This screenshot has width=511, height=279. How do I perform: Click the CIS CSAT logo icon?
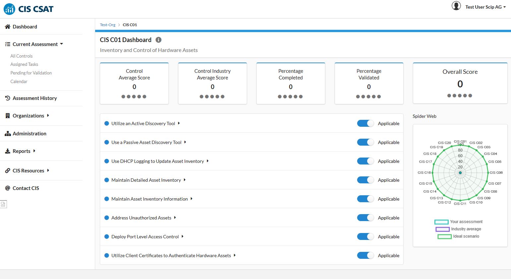coord(9,9)
